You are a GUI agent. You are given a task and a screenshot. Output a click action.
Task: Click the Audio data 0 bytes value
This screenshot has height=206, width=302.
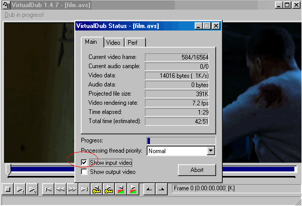pos(177,85)
